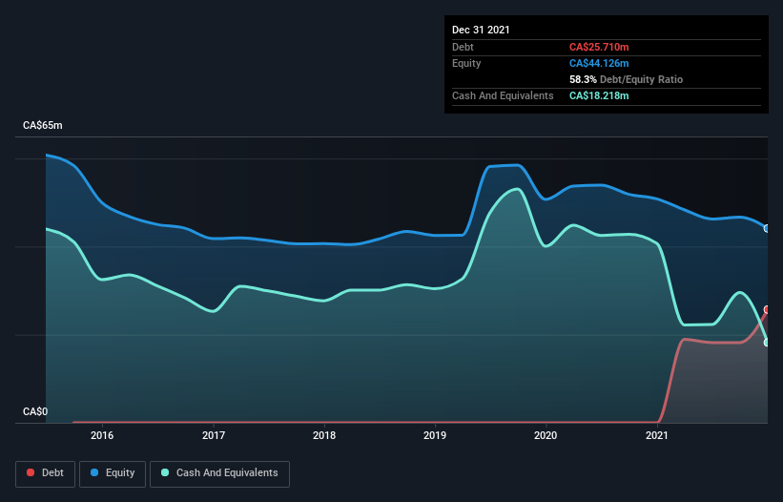
Task: Click the Dec 31 2021 tooltip date
Action: 481,30
